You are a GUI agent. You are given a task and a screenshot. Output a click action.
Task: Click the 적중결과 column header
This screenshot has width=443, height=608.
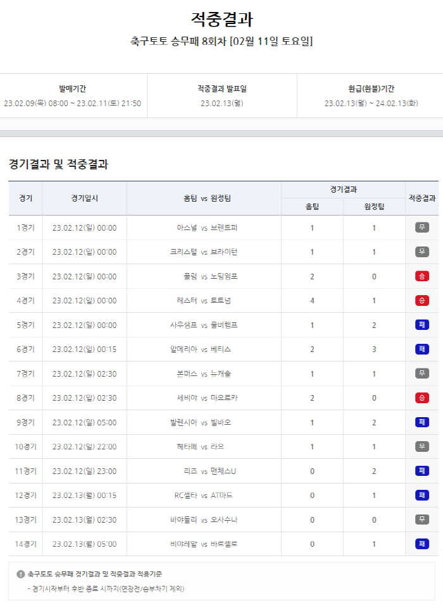click(422, 198)
